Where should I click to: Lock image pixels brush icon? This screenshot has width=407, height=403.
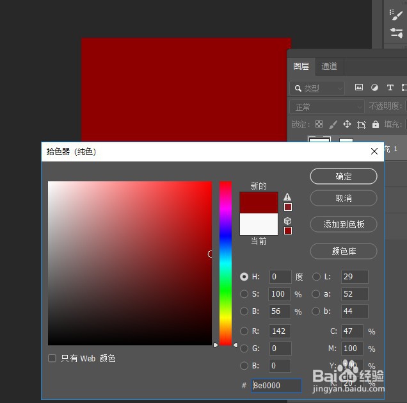click(333, 124)
